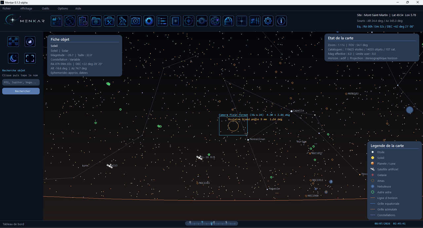Select the Mahasim star label
This screenshot has height=228, width=423.
pyautogui.click(x=274, y=189)
